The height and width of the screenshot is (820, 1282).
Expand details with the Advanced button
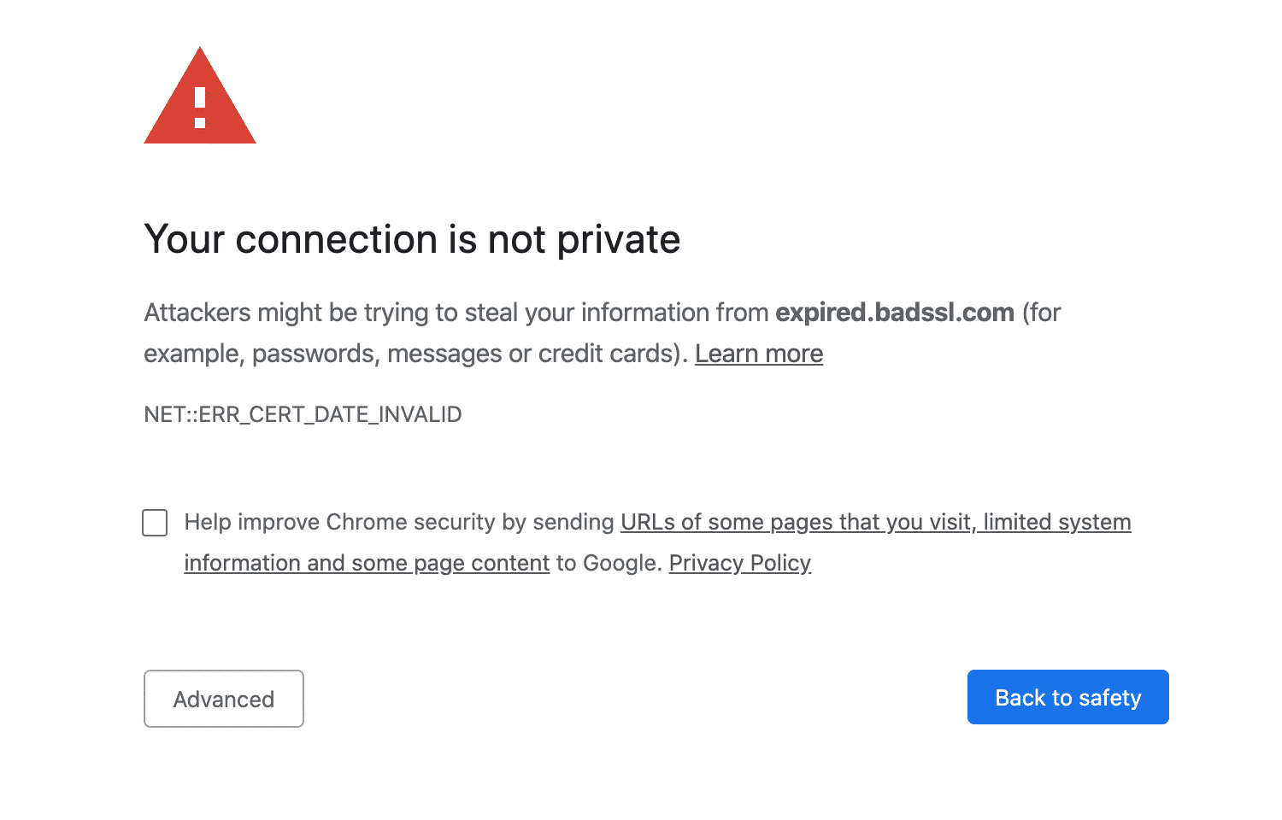[x=224, y=699]
